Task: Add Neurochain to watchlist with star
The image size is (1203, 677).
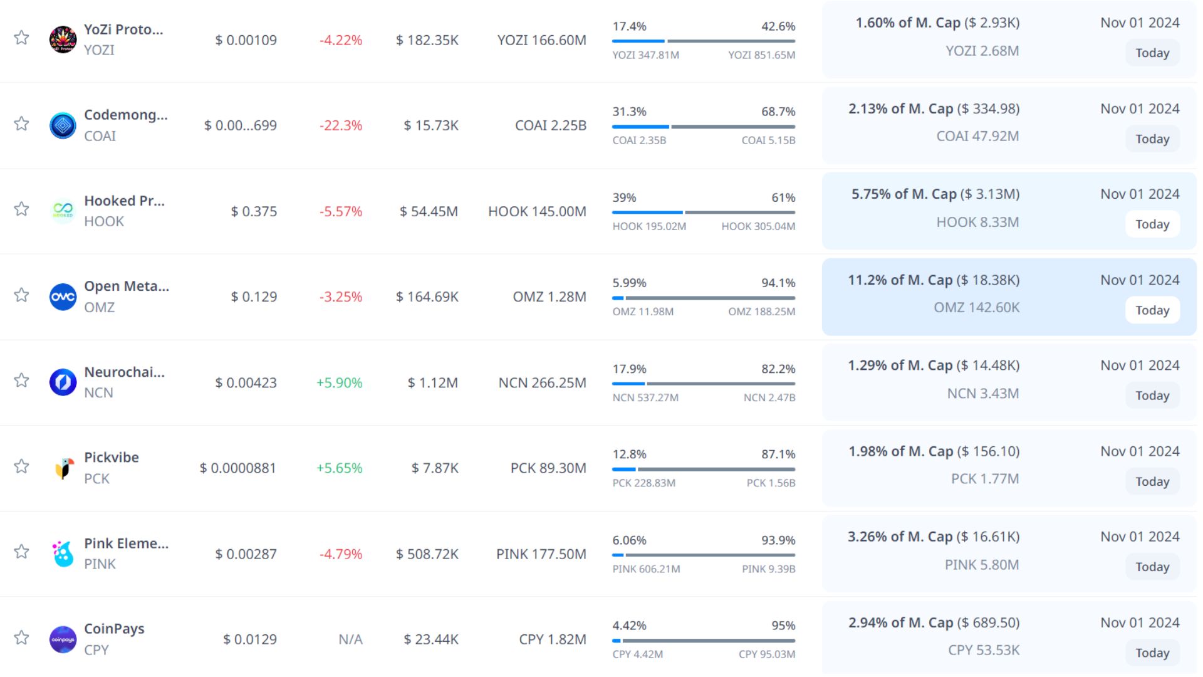Action: (21, 380)
